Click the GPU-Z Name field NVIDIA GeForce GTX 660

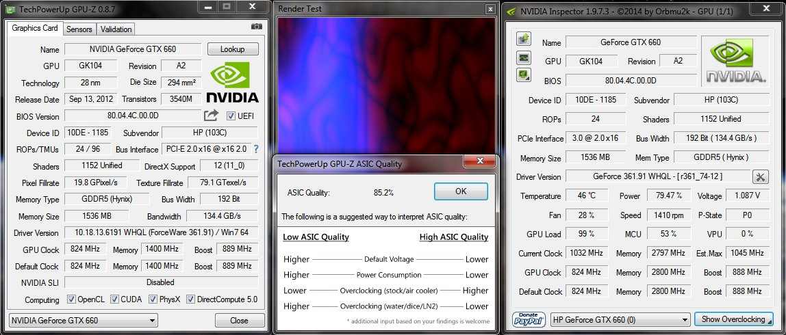tap(133, 49)
